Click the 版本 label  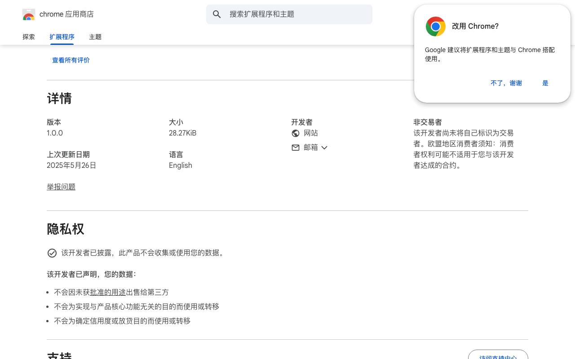[54, 123]
